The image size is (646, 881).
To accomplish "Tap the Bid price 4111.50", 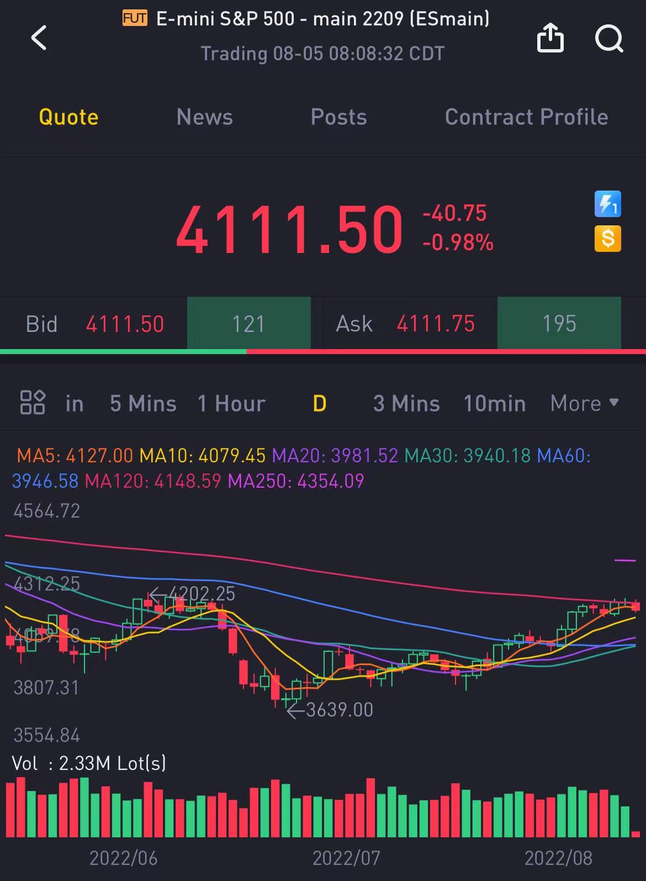I will point(125,324).
